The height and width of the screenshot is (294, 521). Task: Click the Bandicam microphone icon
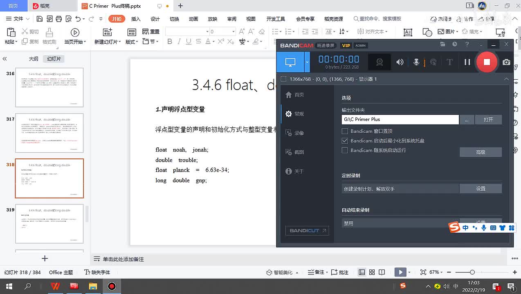pyautogui.click(x=416, y=62)
